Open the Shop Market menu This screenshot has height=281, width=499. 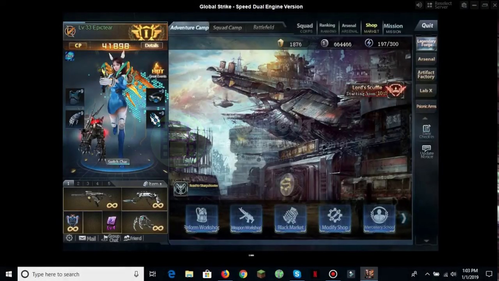[371, 28]
